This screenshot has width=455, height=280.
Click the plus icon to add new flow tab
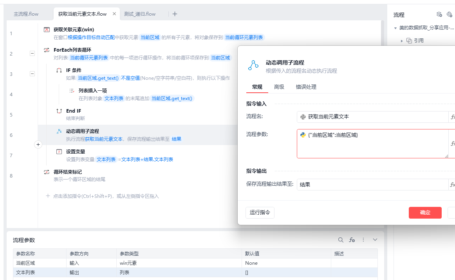(x=175, y=14)
